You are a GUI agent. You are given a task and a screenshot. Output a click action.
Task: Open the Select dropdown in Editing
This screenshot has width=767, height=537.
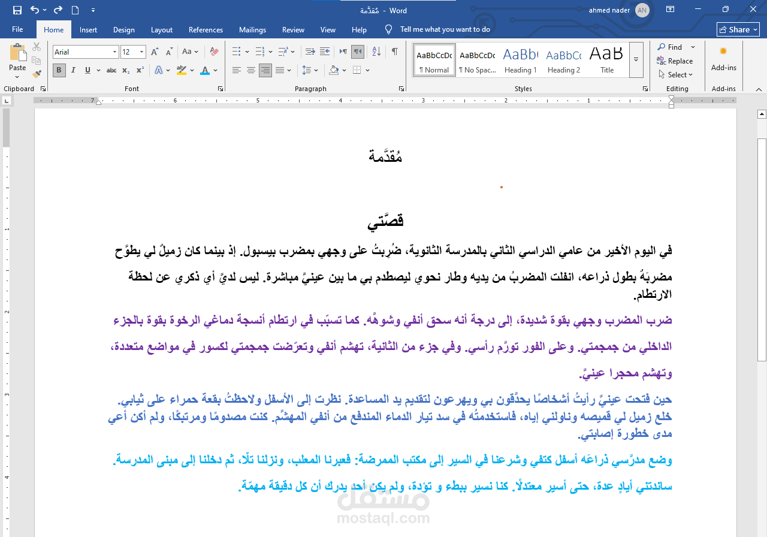677,74
